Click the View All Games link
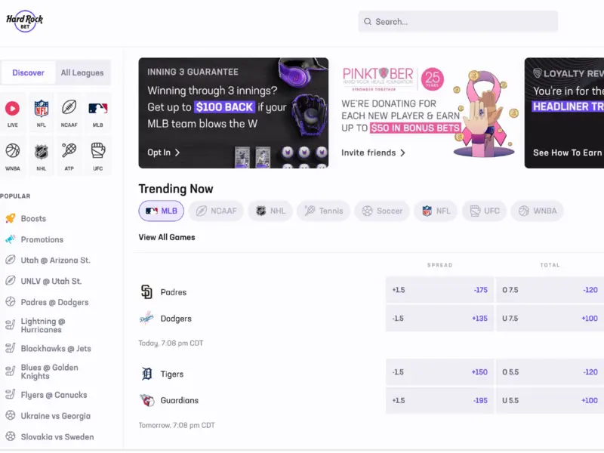 167,237
